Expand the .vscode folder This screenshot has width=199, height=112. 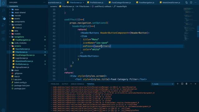click(27, 16)
